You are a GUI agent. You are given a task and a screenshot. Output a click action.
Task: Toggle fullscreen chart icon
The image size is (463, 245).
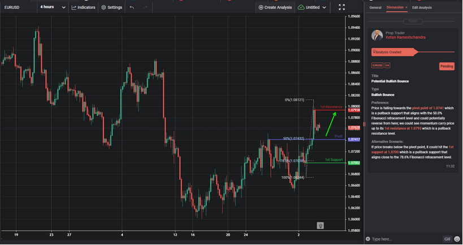tap(341, 7)
